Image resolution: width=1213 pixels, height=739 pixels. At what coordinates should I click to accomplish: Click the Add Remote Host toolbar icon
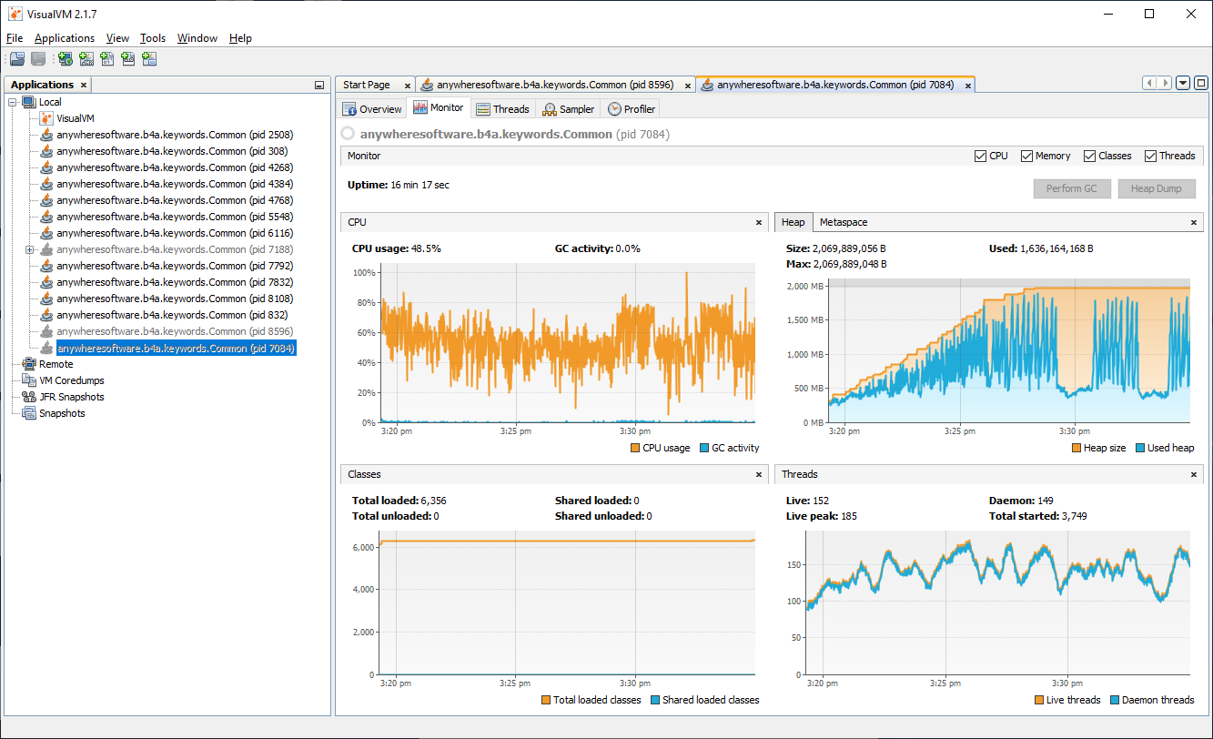pos(65,59)
